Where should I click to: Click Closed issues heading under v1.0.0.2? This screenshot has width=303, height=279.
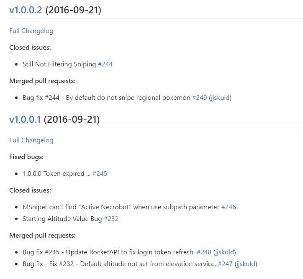tap(30, 48)
